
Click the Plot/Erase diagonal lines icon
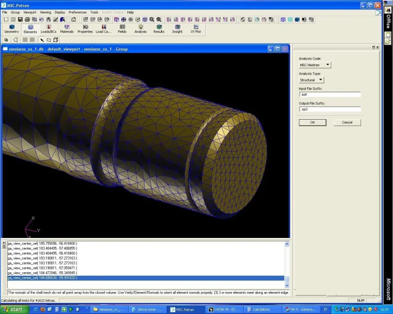coord(243,20)
